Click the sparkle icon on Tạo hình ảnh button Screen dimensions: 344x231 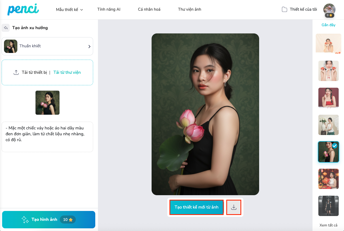(25, 220)
